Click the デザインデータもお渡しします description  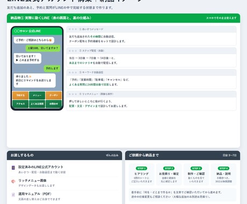tap(37, 186)
